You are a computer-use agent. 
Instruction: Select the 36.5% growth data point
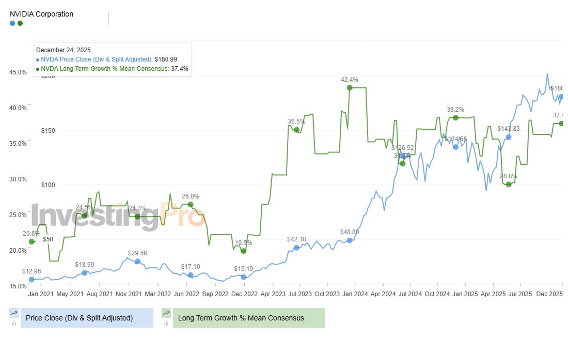tap(297, 130)
